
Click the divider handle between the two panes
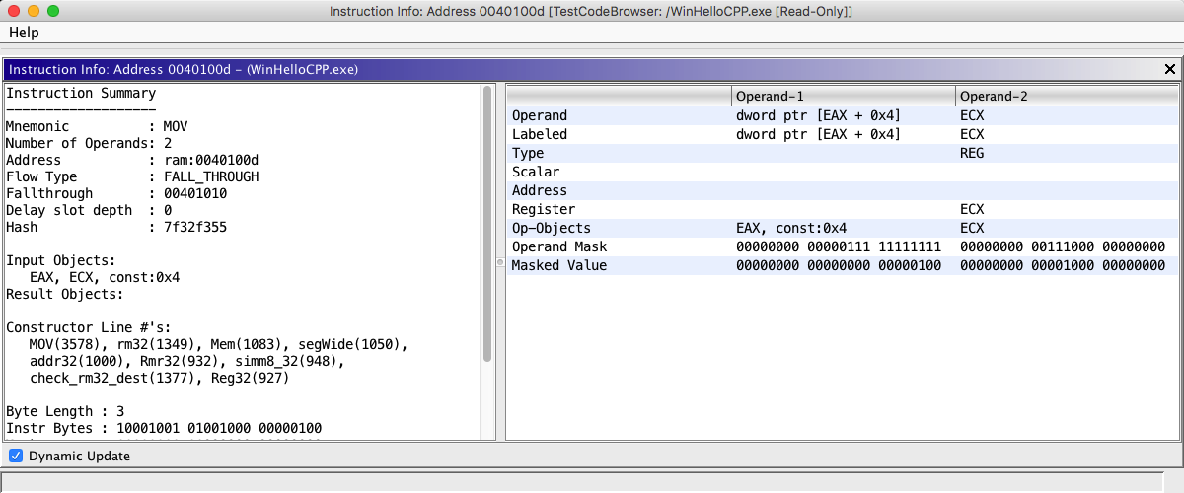(499, 262)
